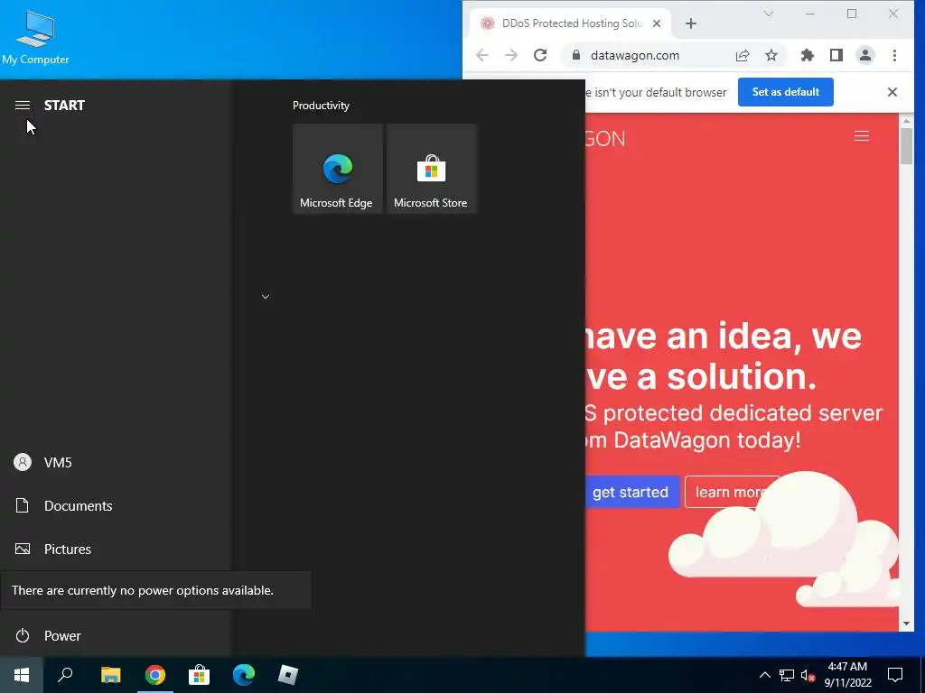Open a new Chrome tab
This screenshot has height=693, width=925.
691,23
